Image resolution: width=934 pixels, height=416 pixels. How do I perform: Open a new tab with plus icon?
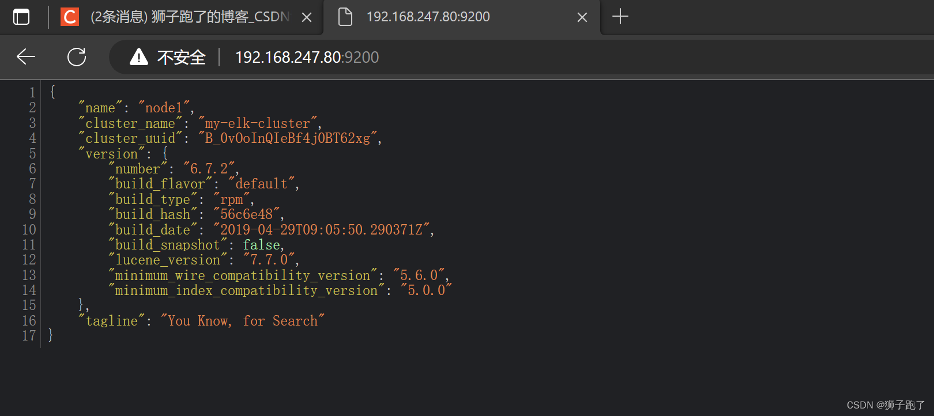pyautogui.click(x=620, y=17)
